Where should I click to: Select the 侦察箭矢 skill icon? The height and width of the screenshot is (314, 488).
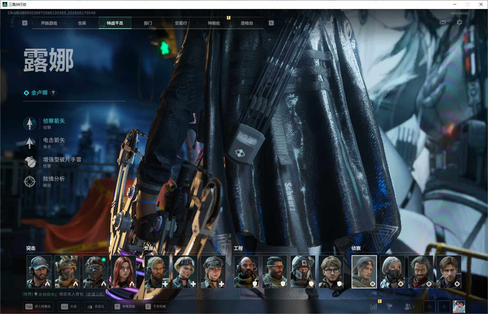pos(30,123)
